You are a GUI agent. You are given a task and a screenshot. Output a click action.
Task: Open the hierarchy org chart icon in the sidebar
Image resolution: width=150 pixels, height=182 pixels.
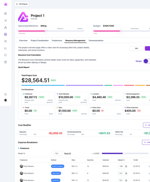(x=6, y=27)
